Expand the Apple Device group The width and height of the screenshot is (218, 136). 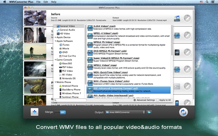coord(56,37)
